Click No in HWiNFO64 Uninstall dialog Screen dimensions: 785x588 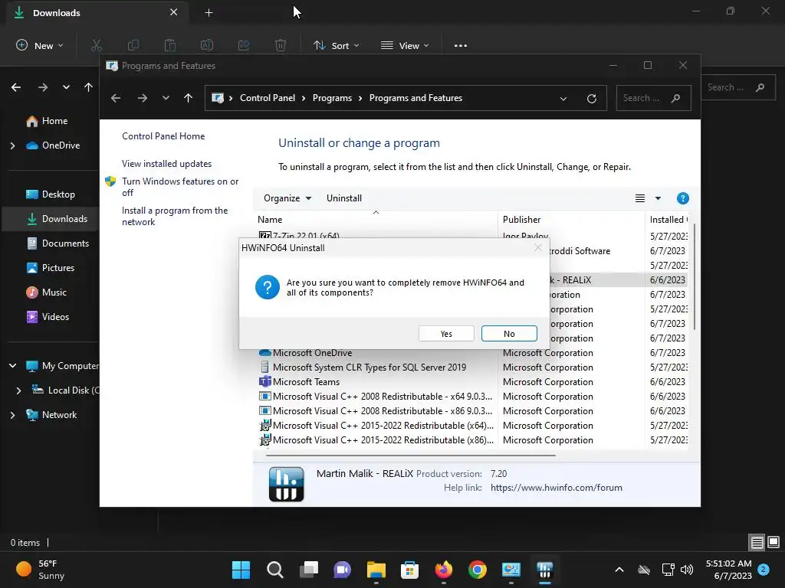[509, 334]
